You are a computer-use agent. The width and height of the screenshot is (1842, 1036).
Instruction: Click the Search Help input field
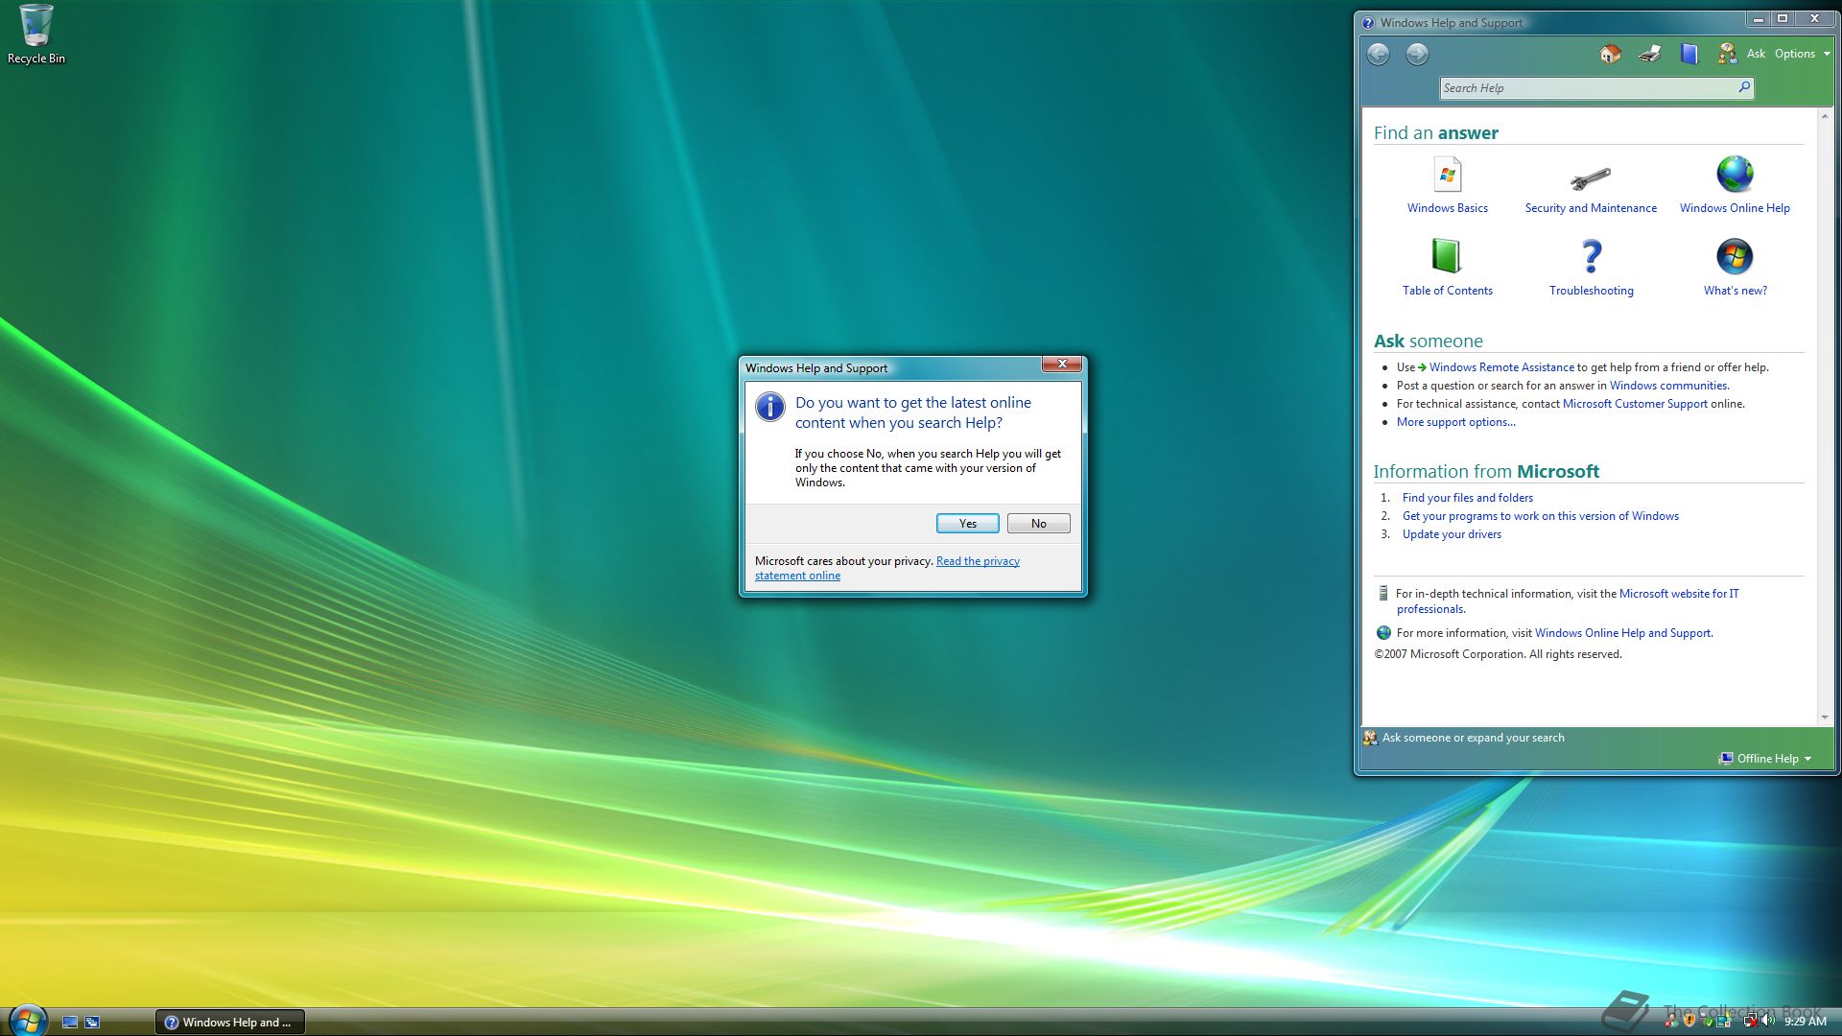pyautogui.click(x=1589, y=88)
